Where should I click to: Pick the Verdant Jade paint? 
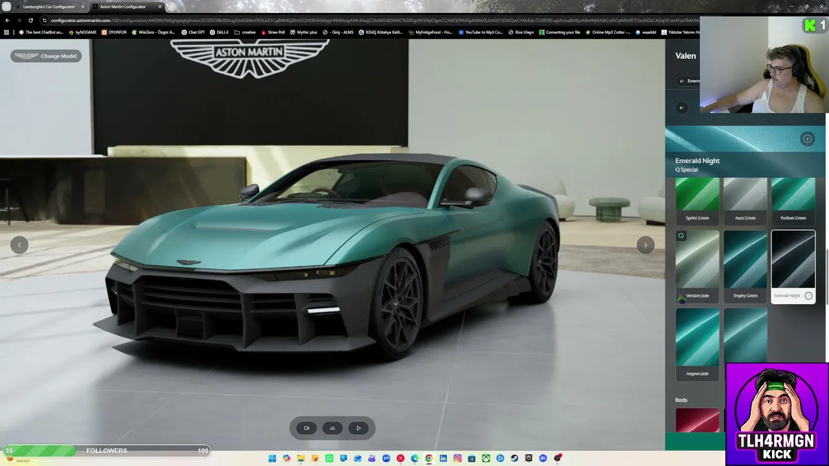[698, 266]
